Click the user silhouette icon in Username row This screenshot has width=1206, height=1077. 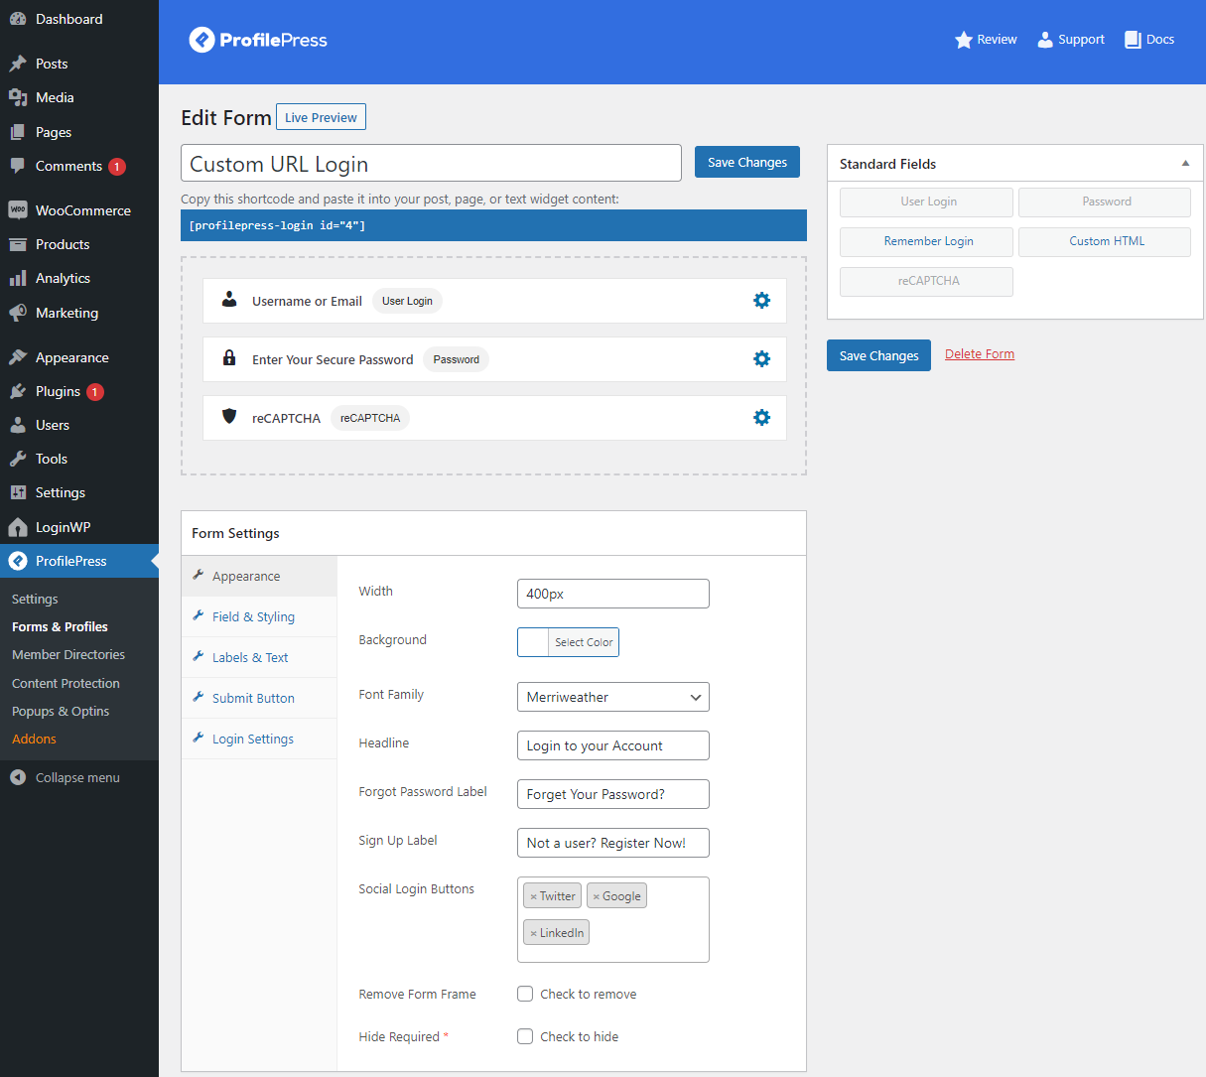pyautogui.click(x=229, y=300)
